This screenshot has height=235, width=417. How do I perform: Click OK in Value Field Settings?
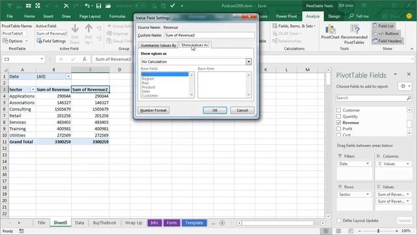(x=215, y=110)
